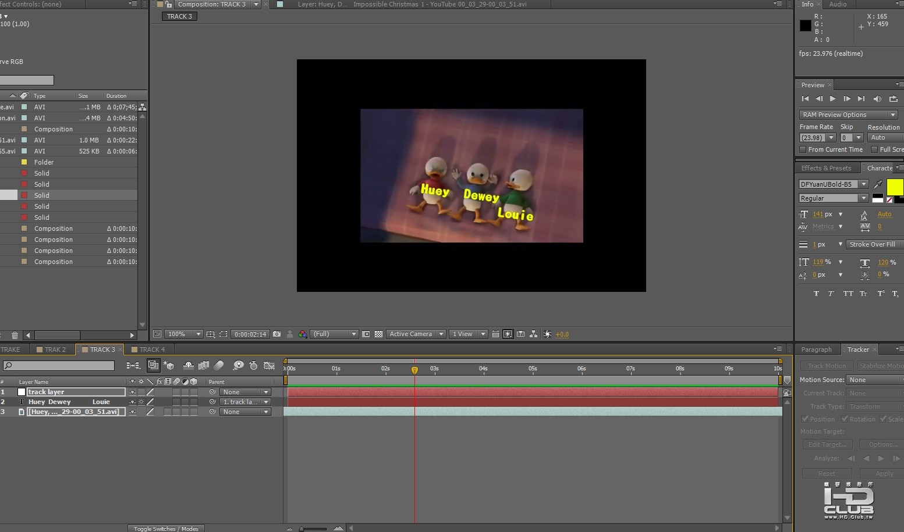Toggle the transparency grid icon
The width and height of the screenshot is (904, 532).
(x=379, y=334)
